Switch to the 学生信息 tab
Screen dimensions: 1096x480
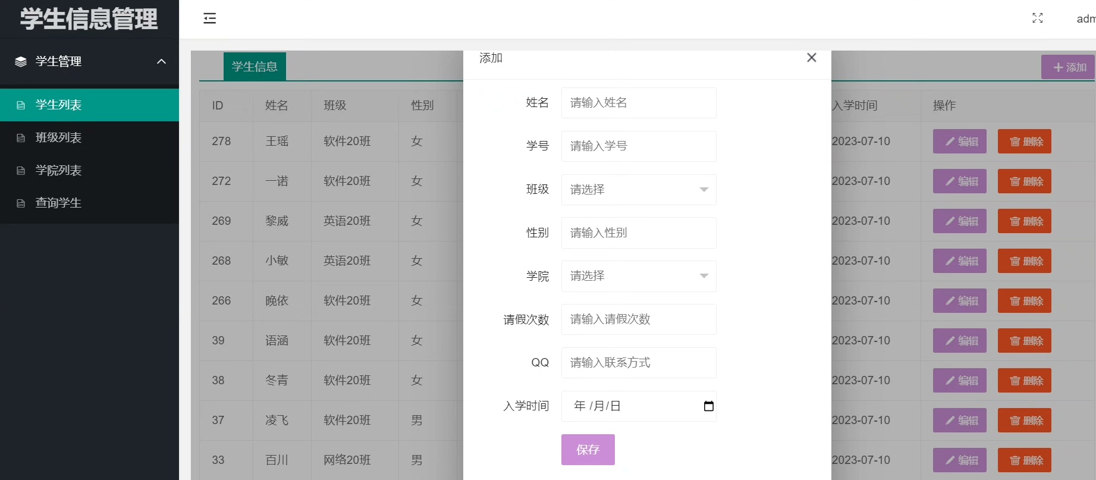click(255, 67)
